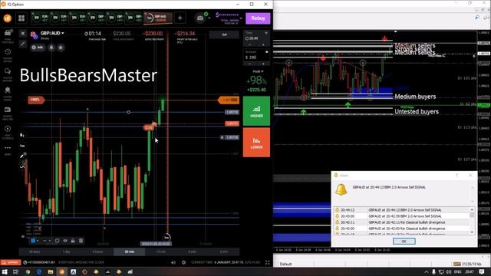This screenshot has height=276, width=491.
Task: Click the horizontal line's circle handle
Action: 128,112
